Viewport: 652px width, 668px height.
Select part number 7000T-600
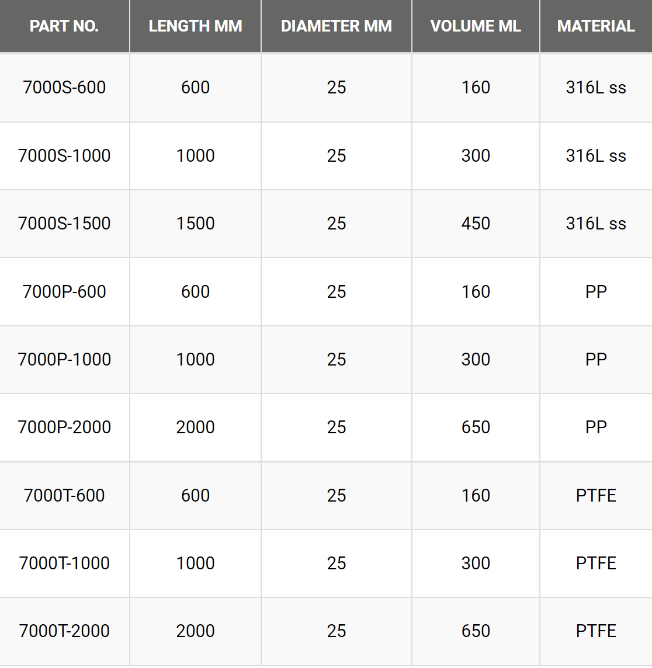click(x=64, y=496)
